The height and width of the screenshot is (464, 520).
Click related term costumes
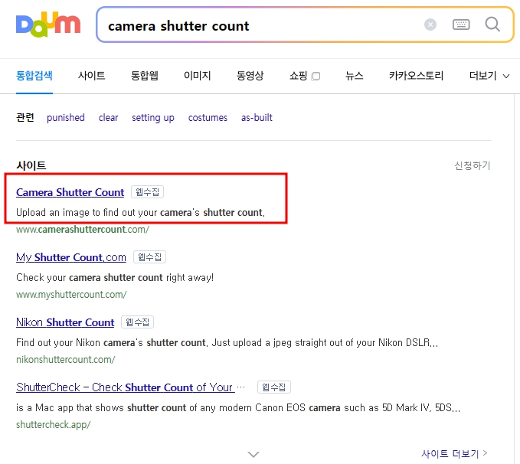tap(208, 117)
